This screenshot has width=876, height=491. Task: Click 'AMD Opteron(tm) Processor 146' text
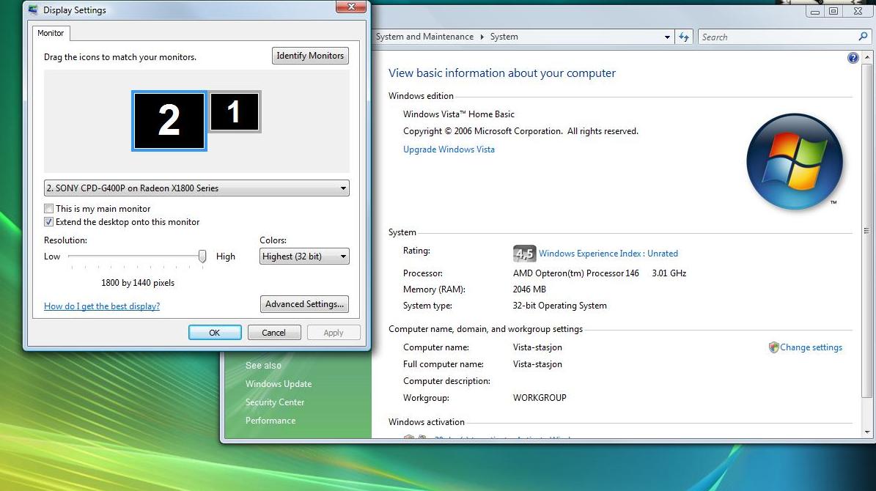576,273
